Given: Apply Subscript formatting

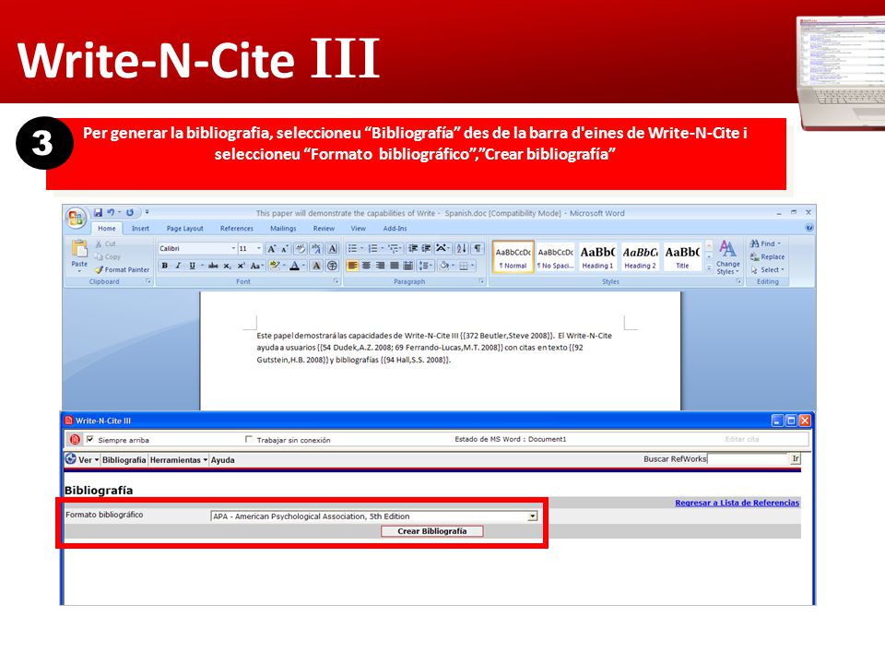Looking at the screenshot, I should click(227, 266).
